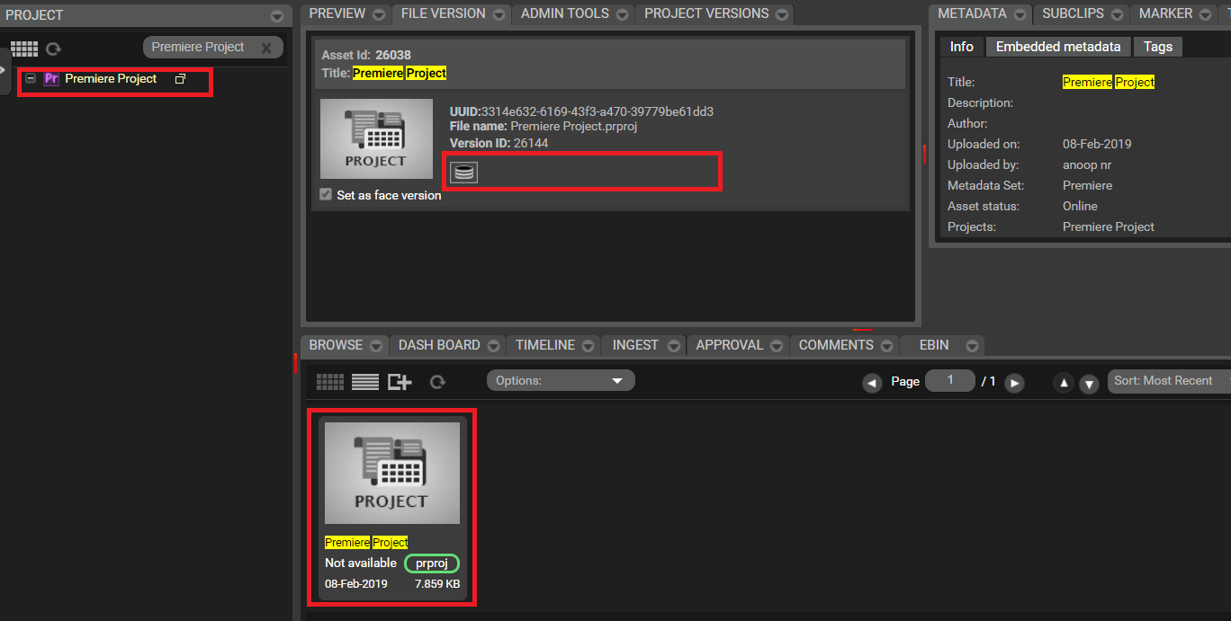1231x621 pixels.
Task: Switch to the BROWSE tab
Action: 336,345
